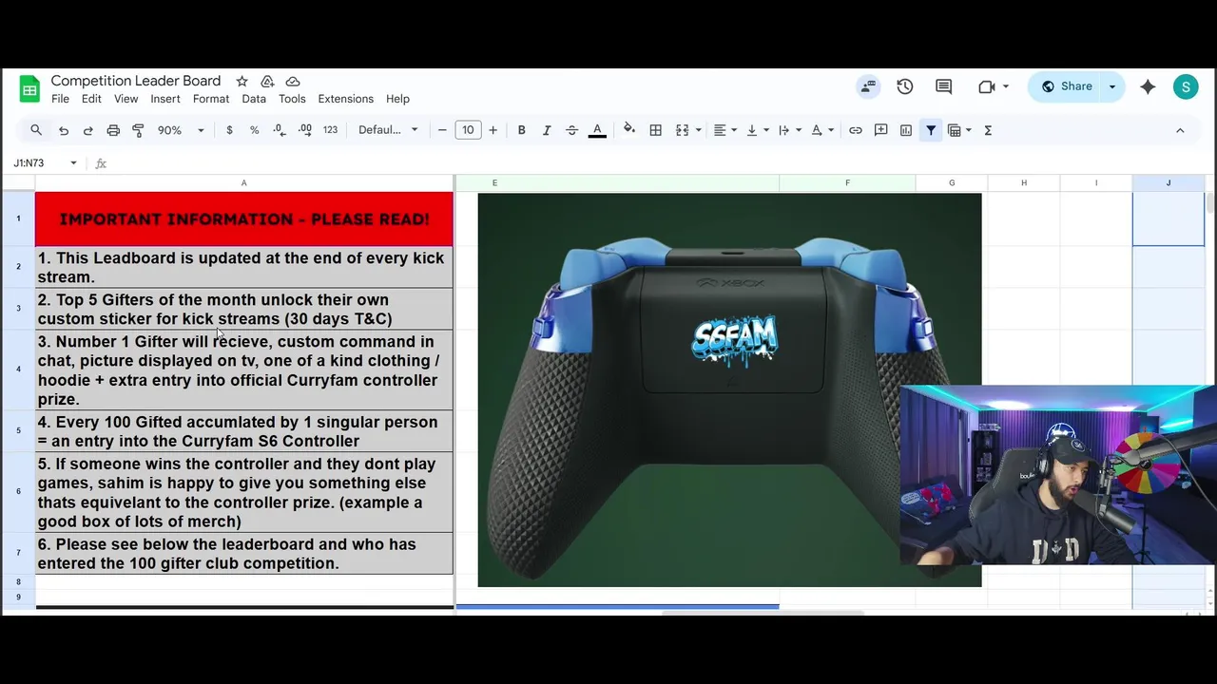Viewport: 1217px width, 684px height.
Task: Click the Google Sheets home icon
Action: pos(29,89)
